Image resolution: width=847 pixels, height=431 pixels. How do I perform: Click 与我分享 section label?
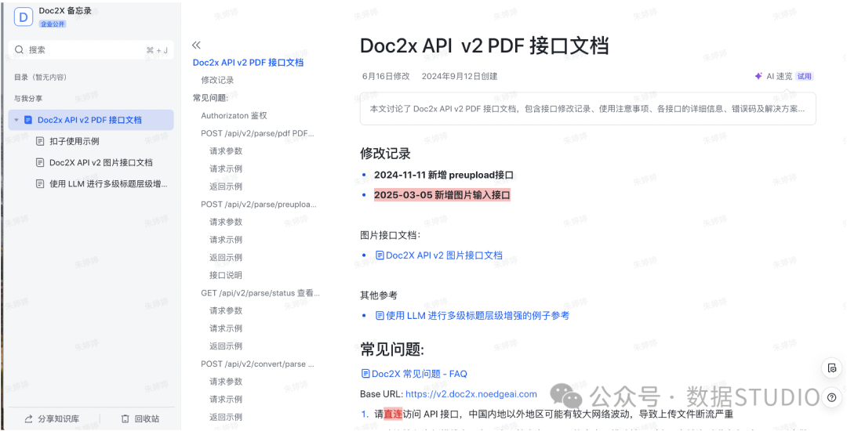click(28, 99)
